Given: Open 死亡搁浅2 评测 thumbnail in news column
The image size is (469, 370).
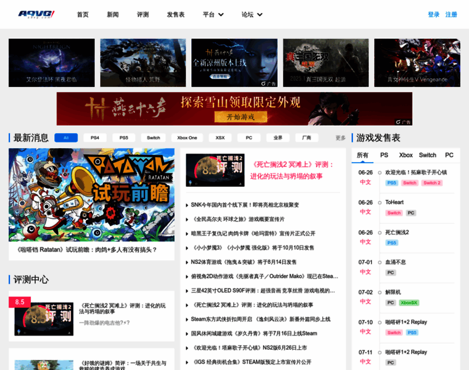Looking at the screenshot, I should [215, 170].
